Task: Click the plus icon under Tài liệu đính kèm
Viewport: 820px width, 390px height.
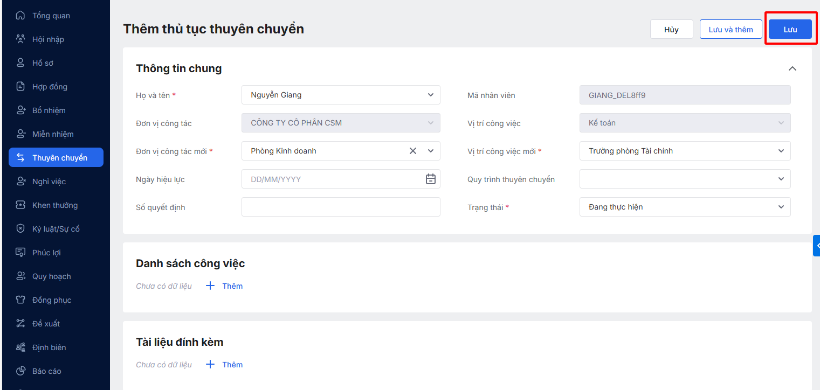Action: (210, 365)
